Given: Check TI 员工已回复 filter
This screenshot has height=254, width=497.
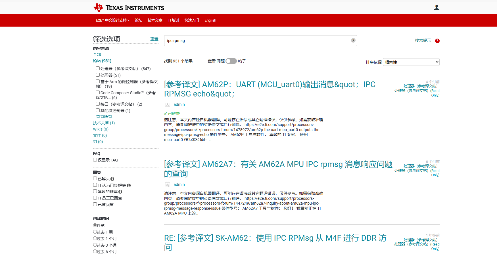Looking at the screenshot, I should pyautogui.click(x=95, y=198).
